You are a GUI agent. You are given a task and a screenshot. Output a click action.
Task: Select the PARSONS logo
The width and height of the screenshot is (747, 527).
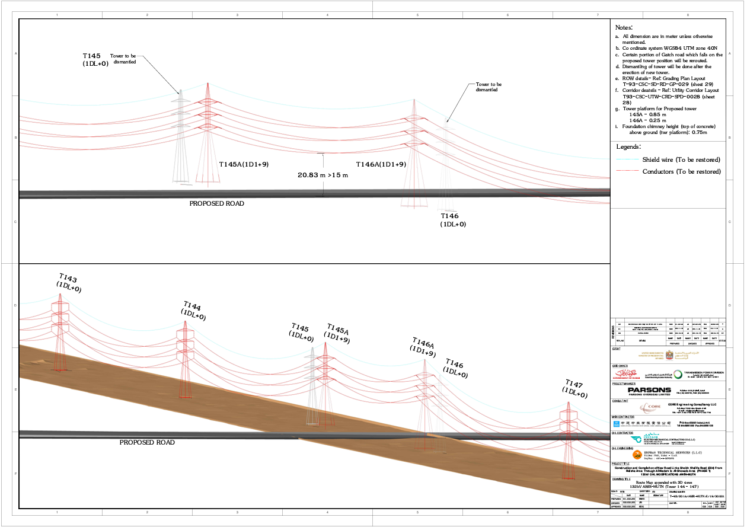[649, 391]
